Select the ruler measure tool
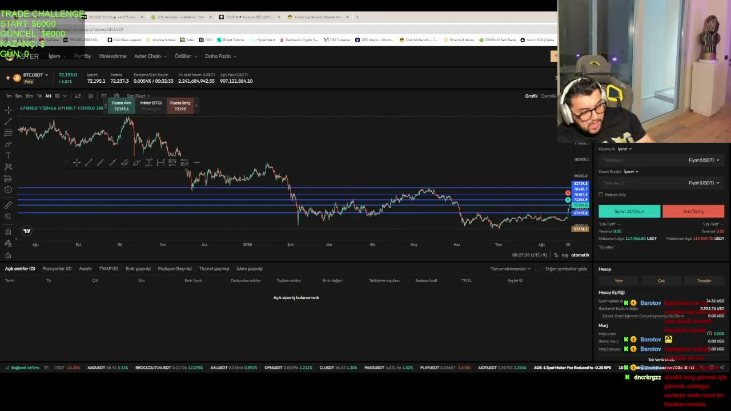Image resolution: width=731 pixels, height=411 pixels. pyautogui.click(x=8, y=205)
